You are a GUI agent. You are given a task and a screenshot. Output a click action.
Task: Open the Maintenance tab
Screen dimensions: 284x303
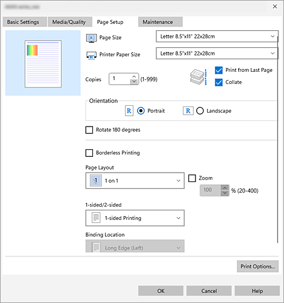click(x=160, y=22)
